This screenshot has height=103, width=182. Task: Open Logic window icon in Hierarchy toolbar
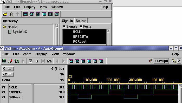57,14
